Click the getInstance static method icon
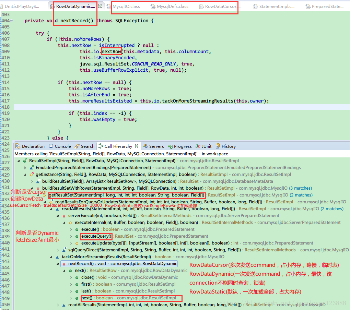Viewport: 350px width, 310px height. coord(32,174)
